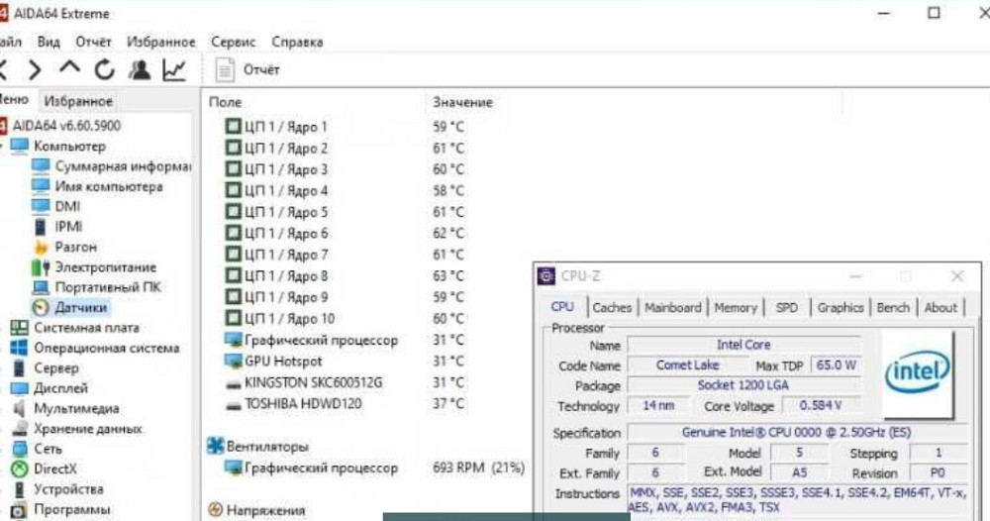Viewport: 990px width, 521px height.
Task: Open DirectX category with Xbox icon
Action: point(55,469)
